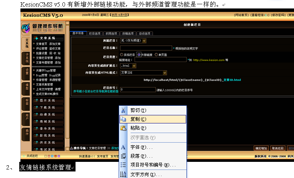Screen dimensions: 294x178
Task: Switch to the 投稿选项 tab
Action: [128, 33]
